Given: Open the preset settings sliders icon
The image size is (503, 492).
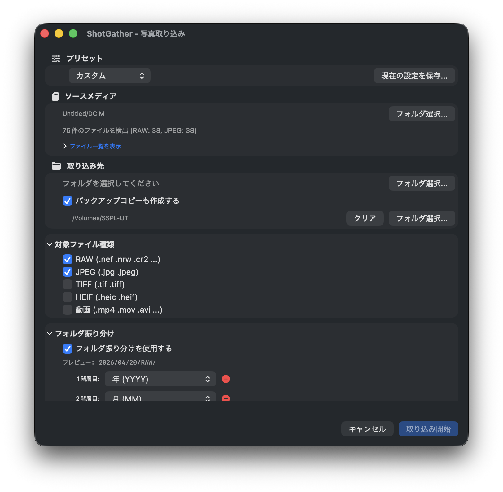Looking at the screenshot, I should 56,58.
